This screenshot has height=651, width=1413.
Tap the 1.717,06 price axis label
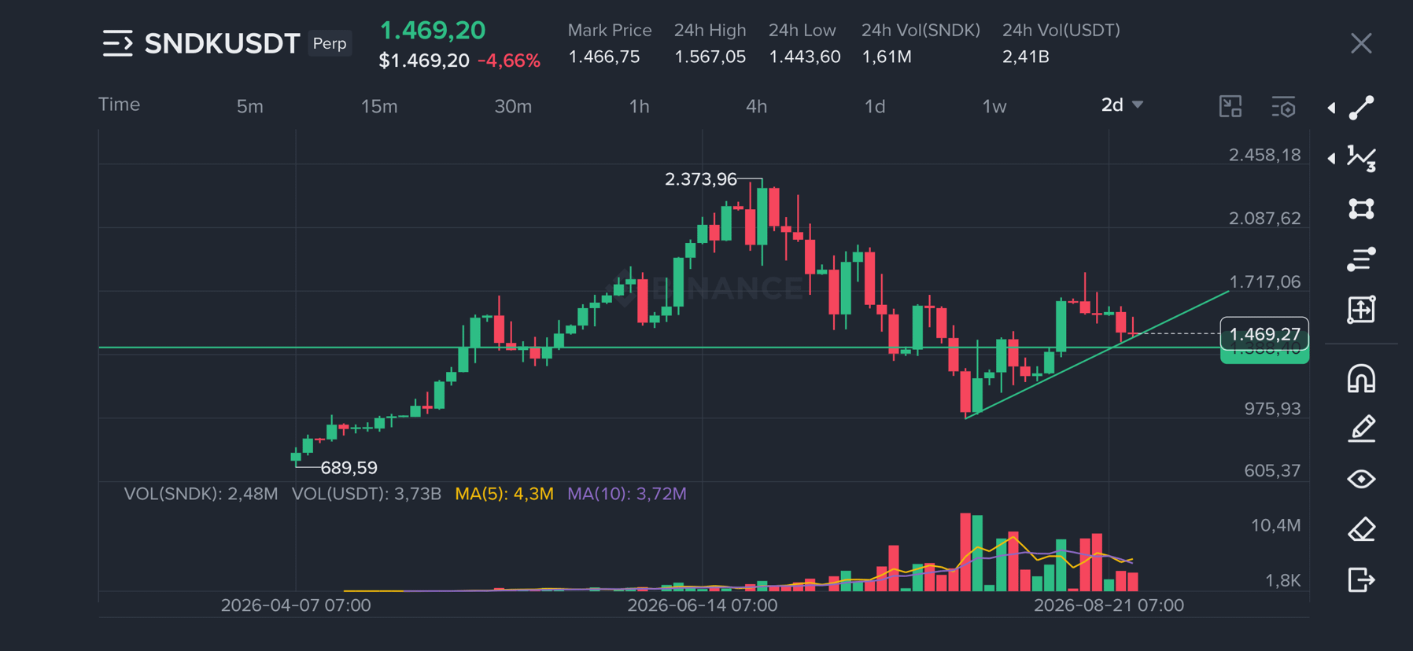[x=1265, y=281]
